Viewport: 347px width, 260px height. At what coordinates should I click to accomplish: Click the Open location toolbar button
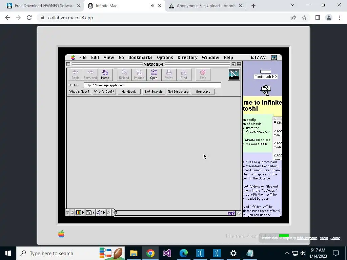pos(154,74)
